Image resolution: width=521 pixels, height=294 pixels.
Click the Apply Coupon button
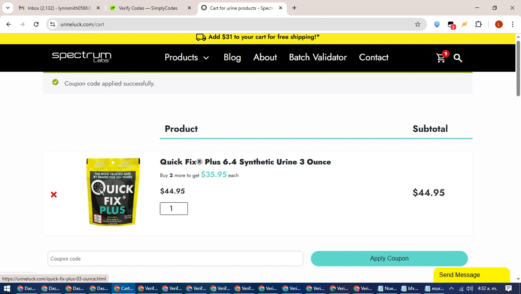[x=389, y=259]
